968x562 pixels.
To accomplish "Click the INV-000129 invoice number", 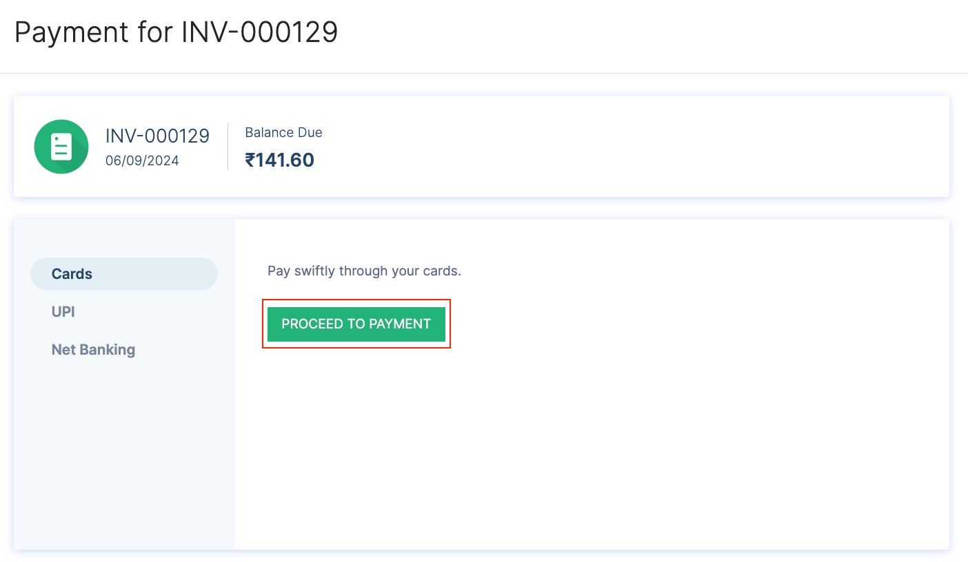I will coord(158,136).
